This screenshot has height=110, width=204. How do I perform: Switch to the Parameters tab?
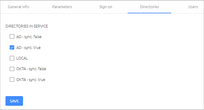pyautogui.click(x=62, y=7)
